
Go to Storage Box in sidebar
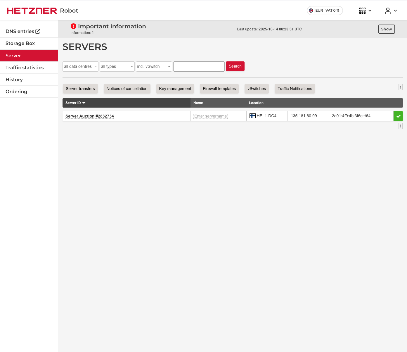pos(20,43)
